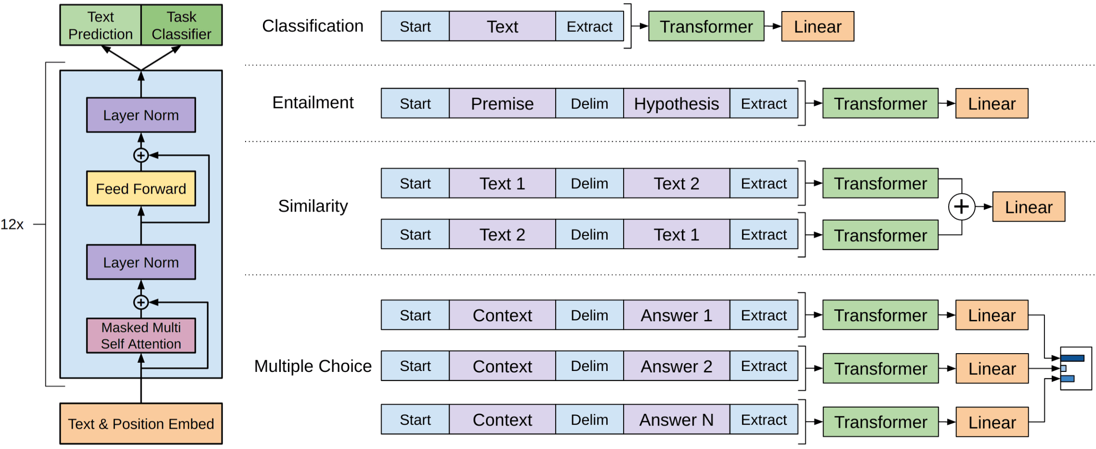1096x449 pixels.
Task: Click the 12x repetition label
Action: click(12, 224)
